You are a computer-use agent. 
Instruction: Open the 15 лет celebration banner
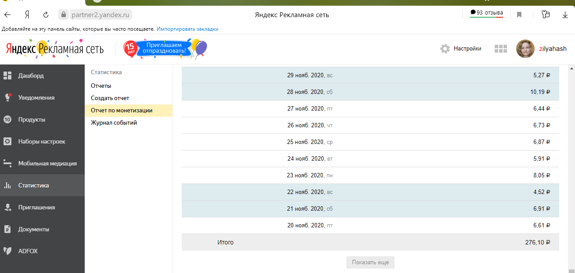[165, 49]
